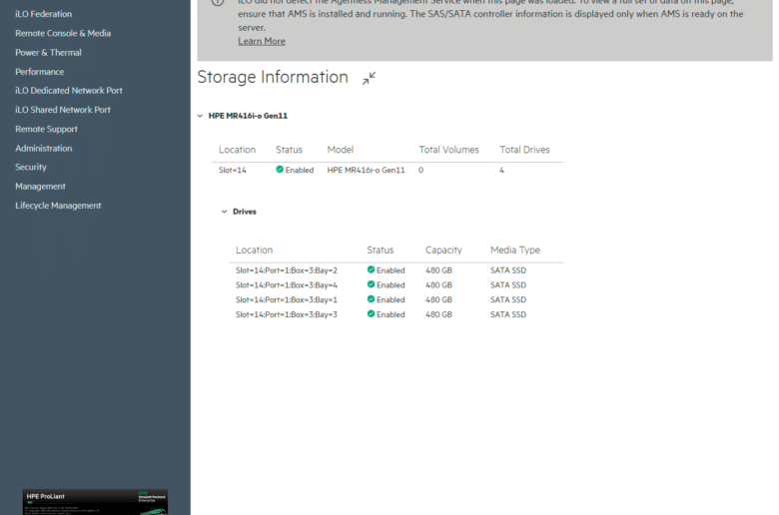The width and height of the screenshot is (779, 515).
Task: Select Performance in the navigation
Action: point(39,72)
